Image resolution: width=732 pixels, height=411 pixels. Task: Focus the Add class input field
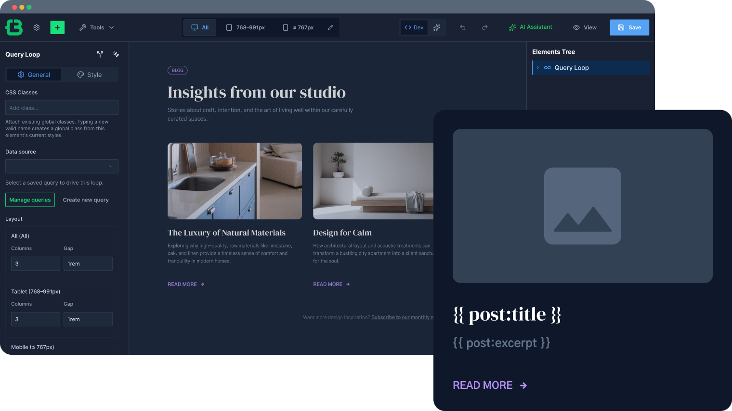coord(62,108)
